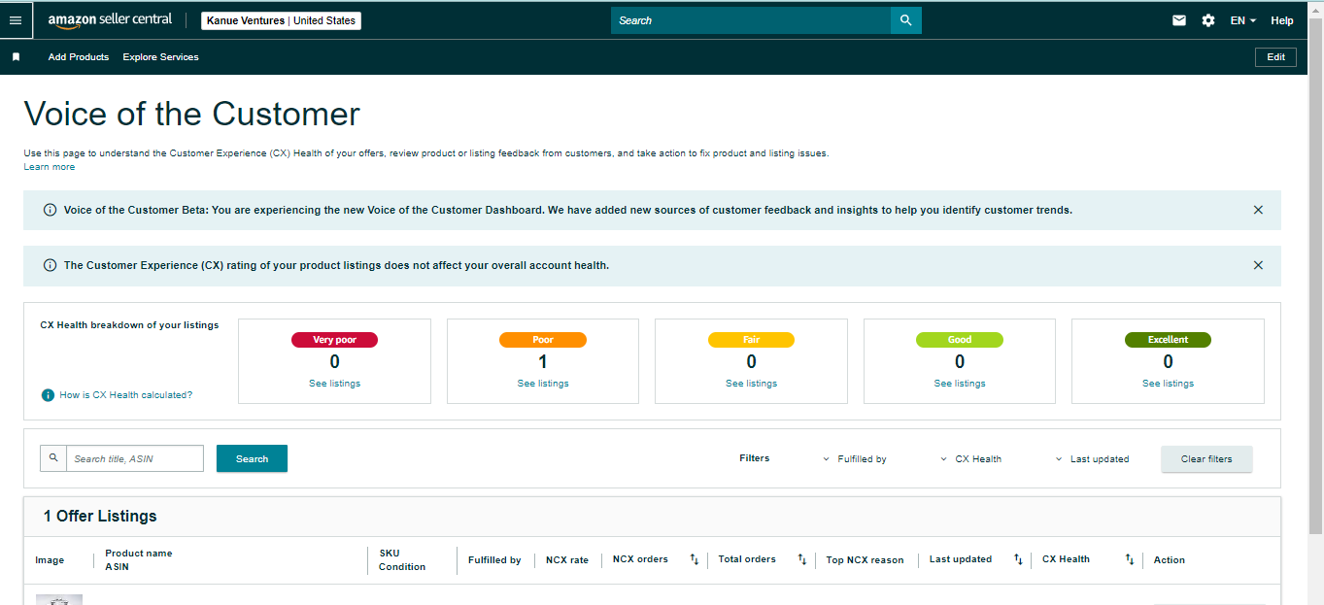The image size is (1324, 605).
Task: Click the Amazon Seller Central logo
Action: 110,20
